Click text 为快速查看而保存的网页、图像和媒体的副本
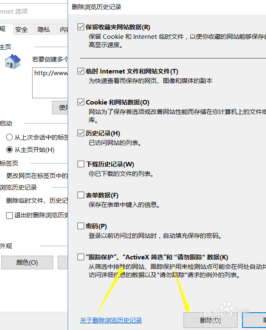The image size is (266, 330). [x=151, y=81]
